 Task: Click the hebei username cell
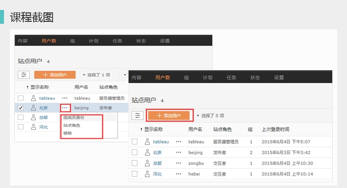194,174
